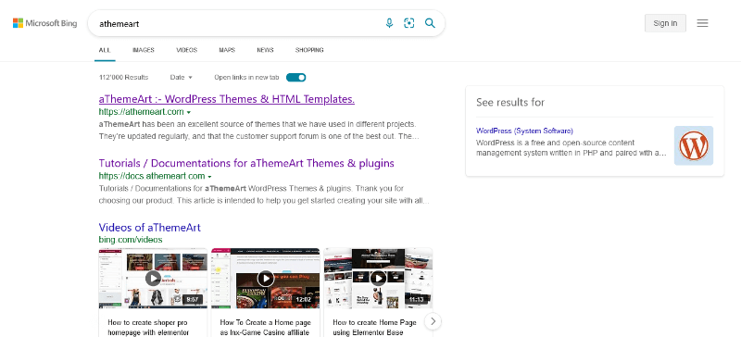Click the 'aThemeArt has been an excellent' snippet
Viewport: 741px width, 337px height.
pyautogui.click(x=259, y=131)
